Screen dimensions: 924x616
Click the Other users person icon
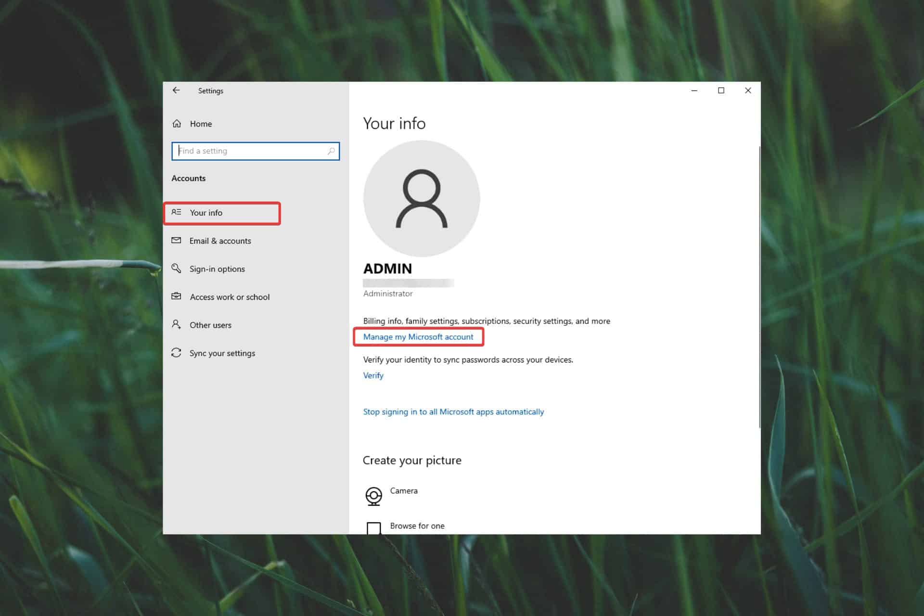[x=176, y=324]
